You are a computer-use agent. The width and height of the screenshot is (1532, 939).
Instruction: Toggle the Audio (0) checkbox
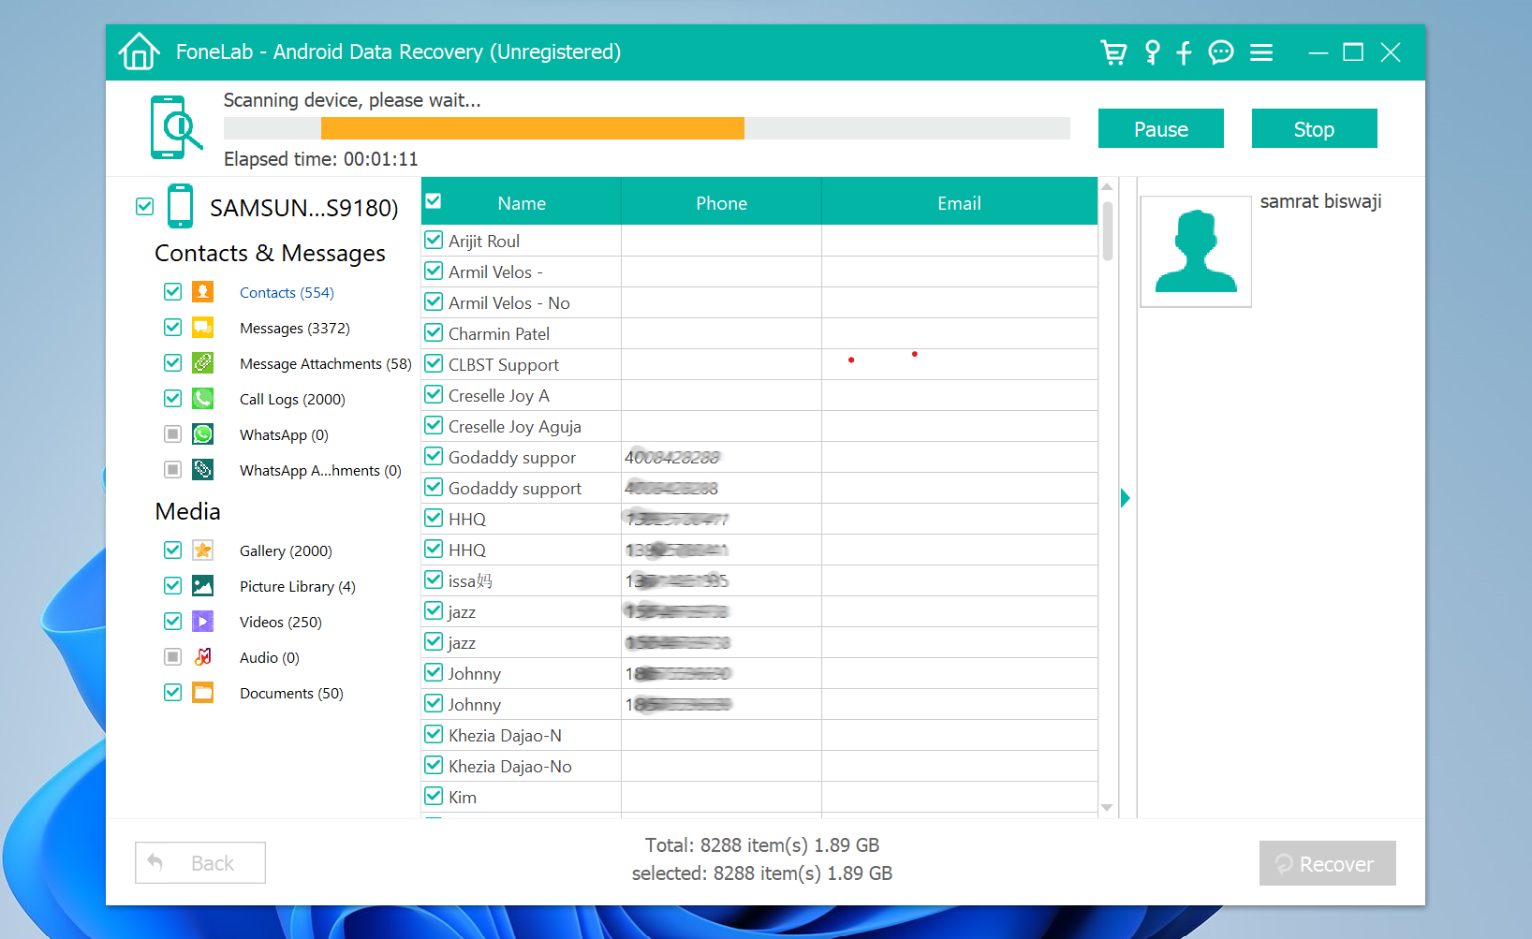pyautogui.click(x=172, y=656)
